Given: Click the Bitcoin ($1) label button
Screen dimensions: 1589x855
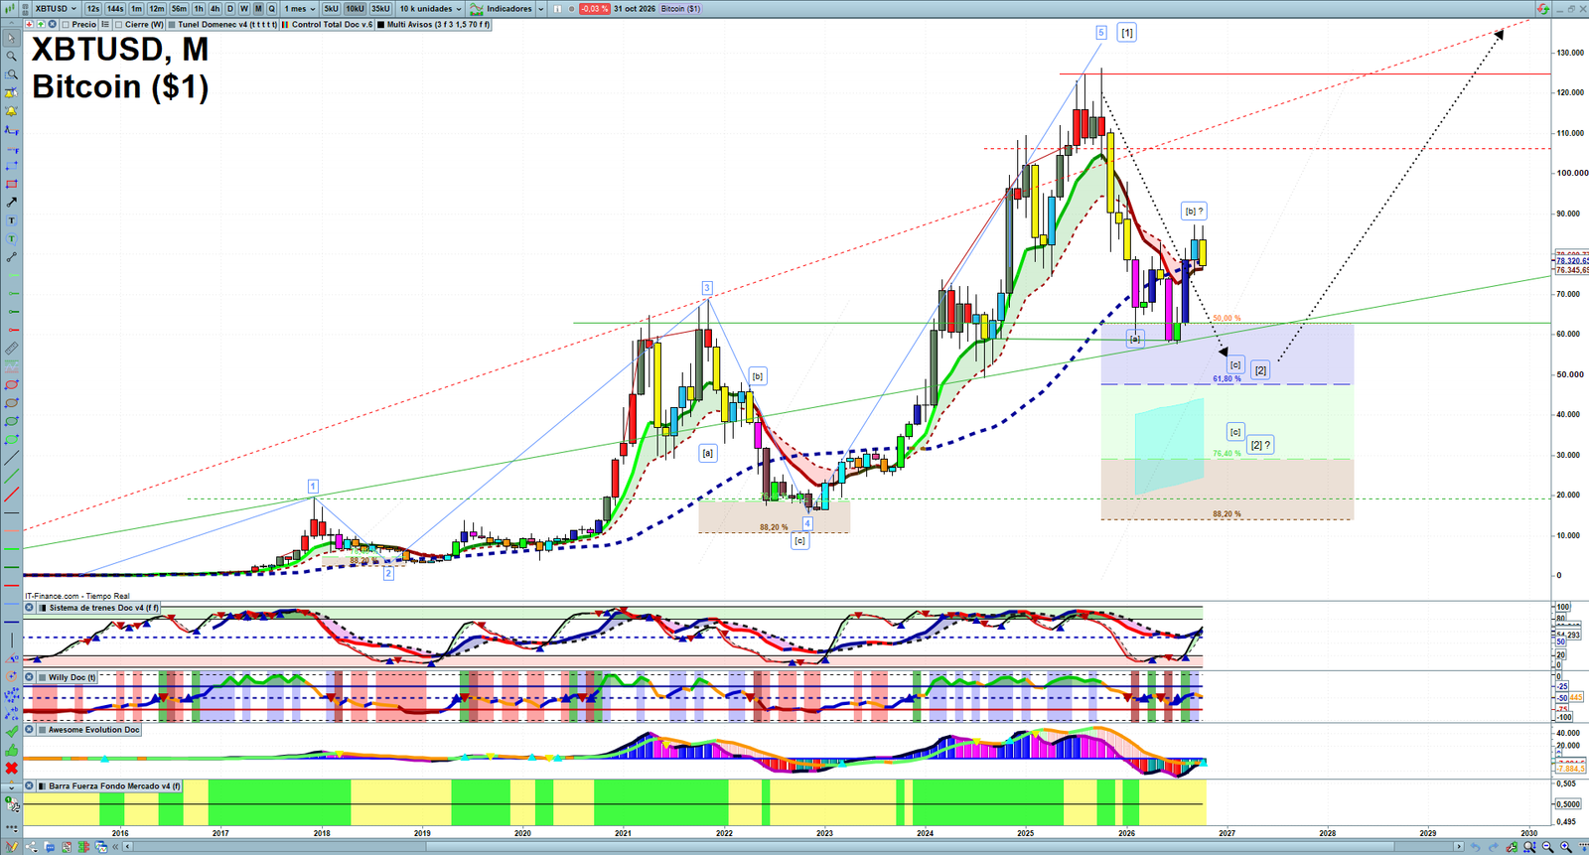Looking at the screenshot, I should coord(680,9).
